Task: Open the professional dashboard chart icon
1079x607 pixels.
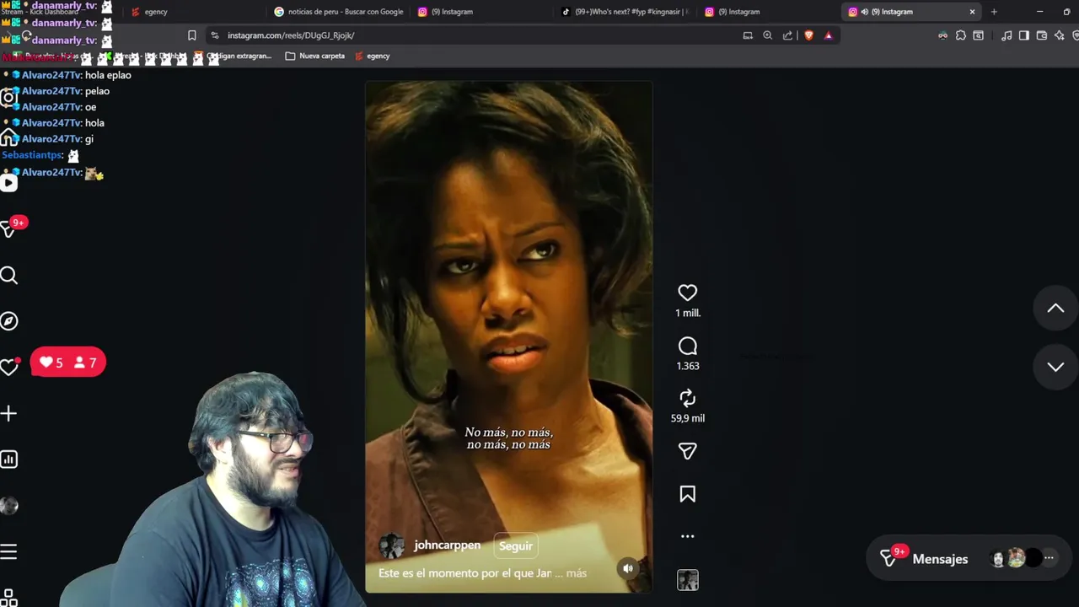Action: pyautogui.click(x=9, y=459)
